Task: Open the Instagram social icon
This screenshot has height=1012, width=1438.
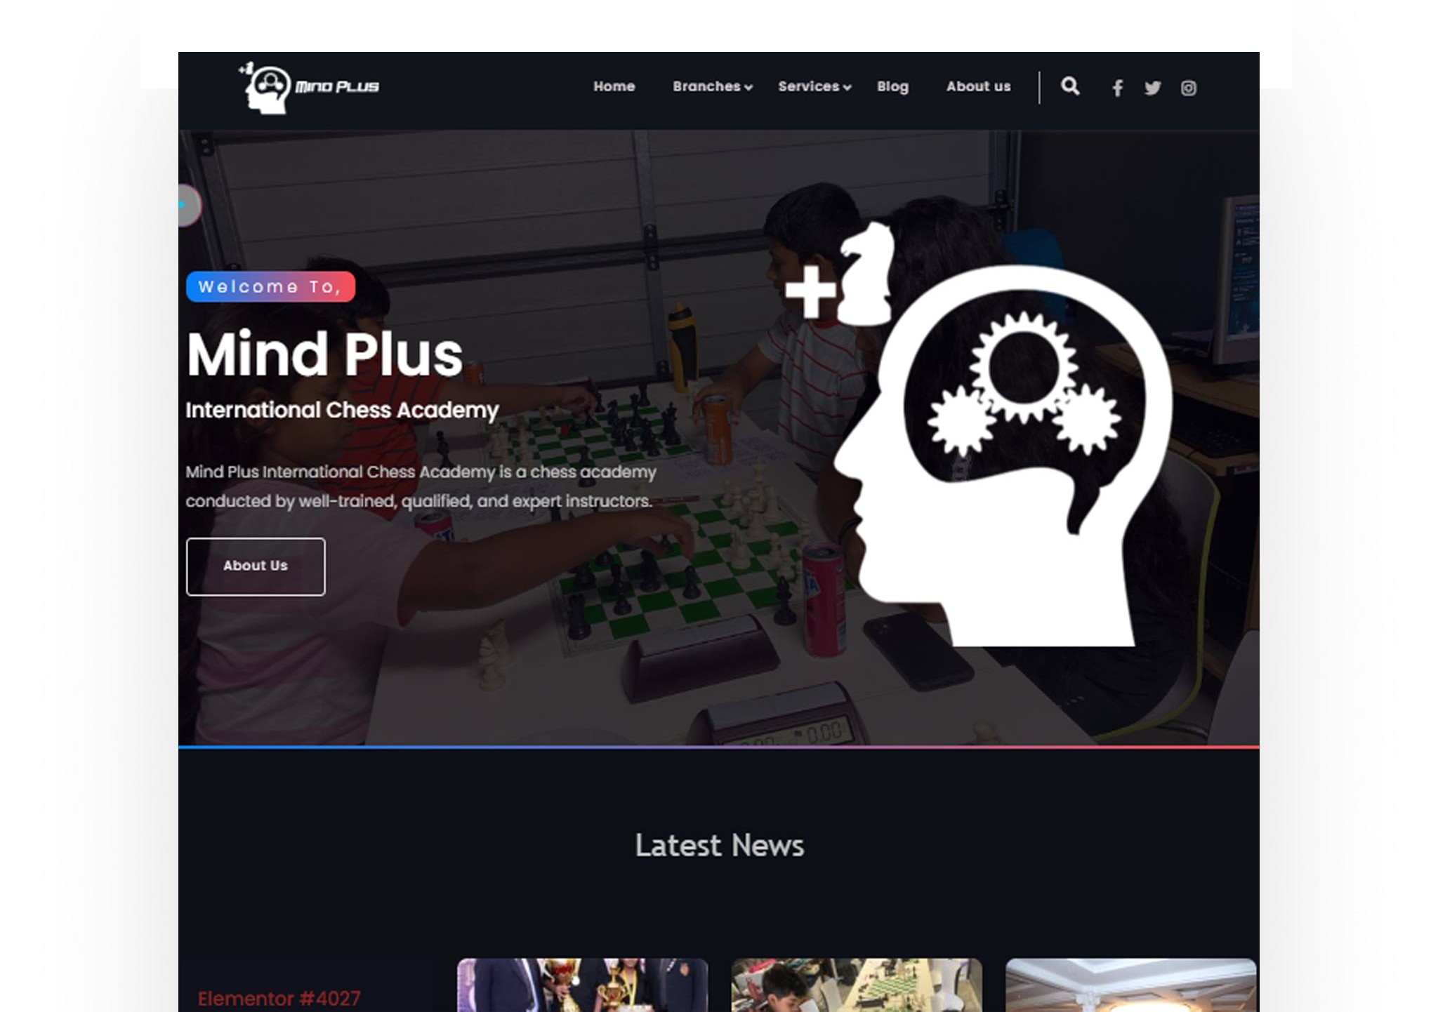Action: [1188, 88]
